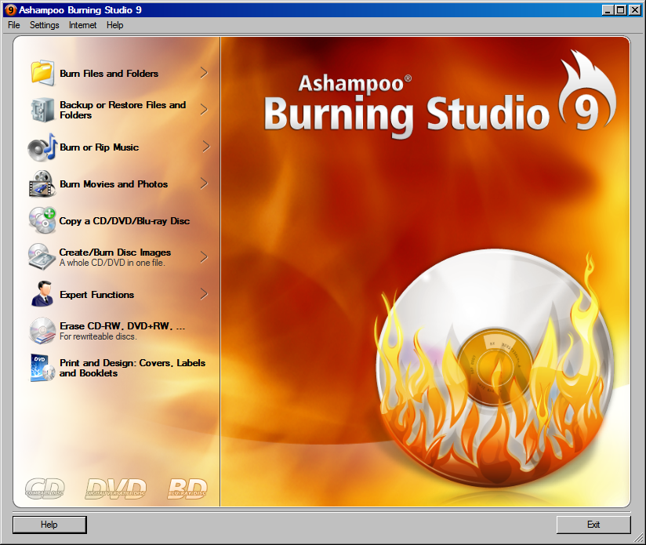Open Expert Functions label

pos(96,295)
